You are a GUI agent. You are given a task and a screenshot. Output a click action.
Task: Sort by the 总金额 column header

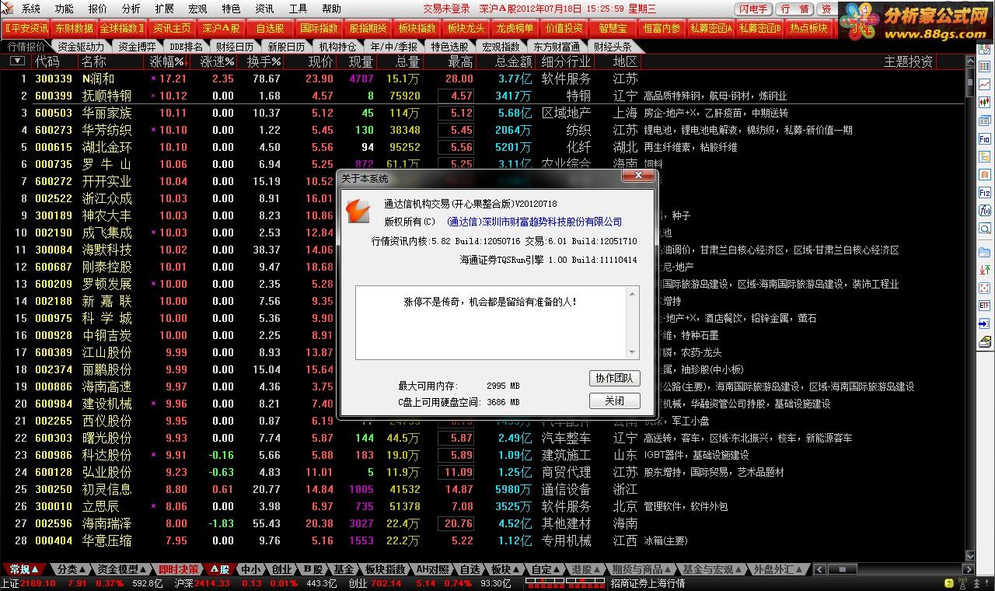pos(514,61)
